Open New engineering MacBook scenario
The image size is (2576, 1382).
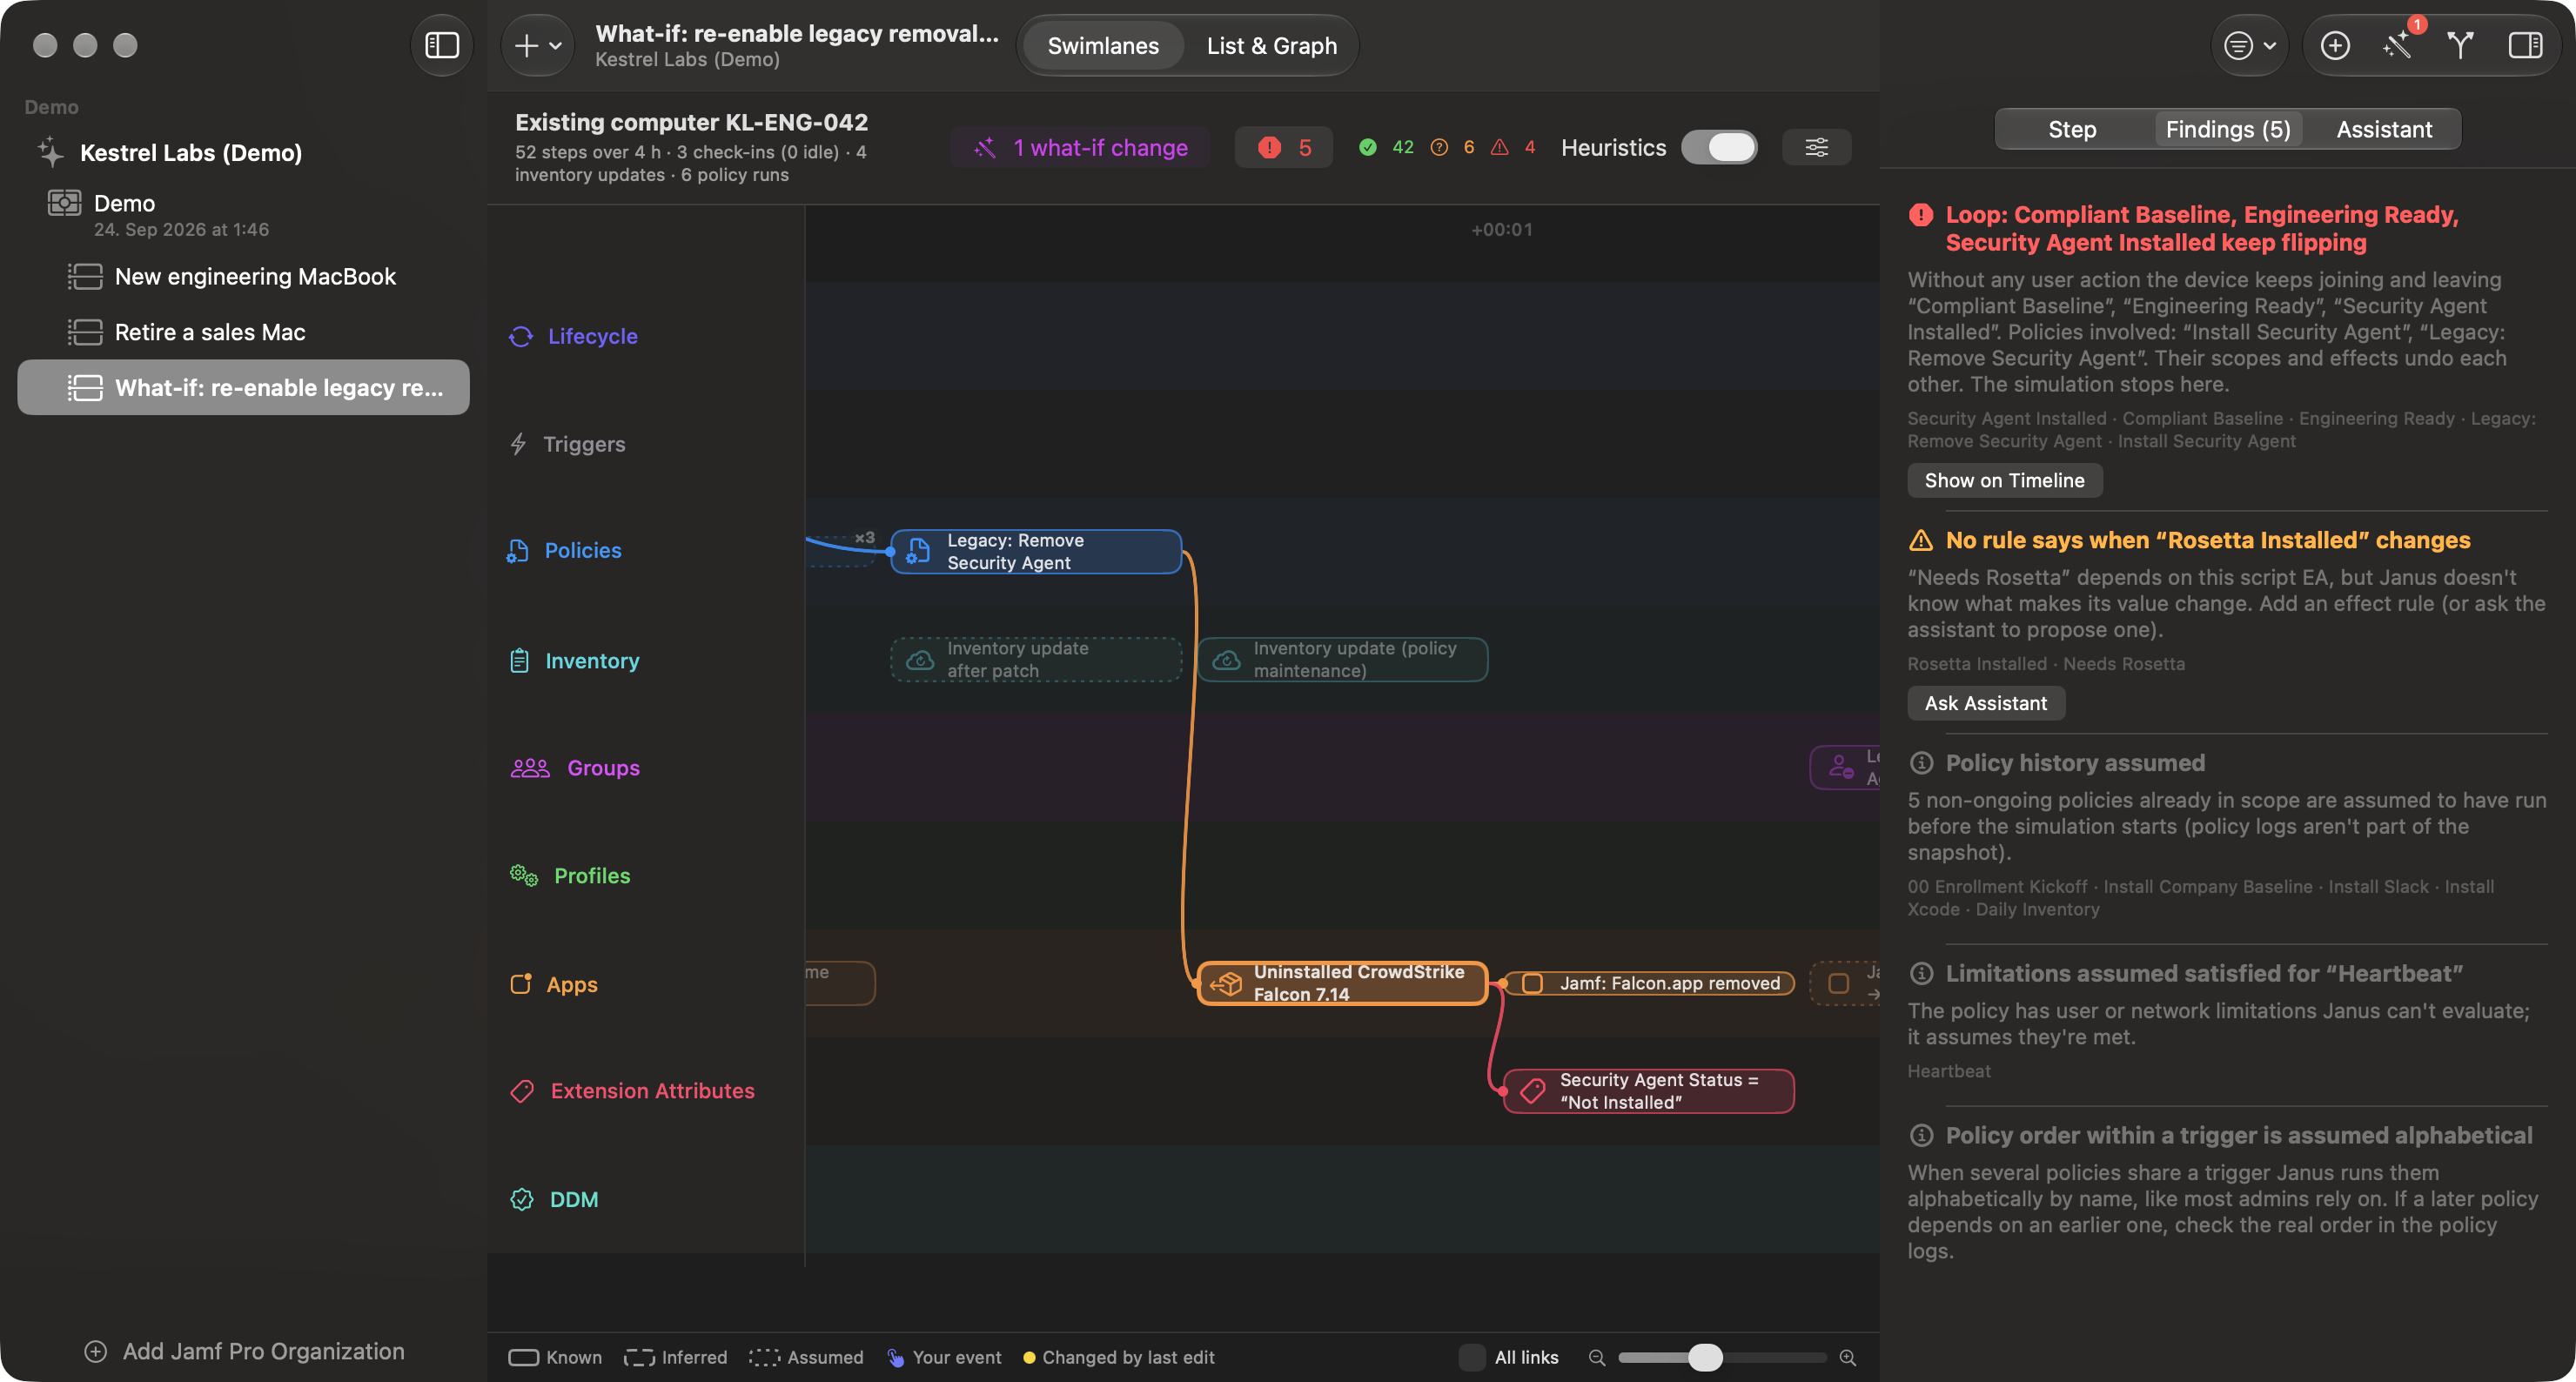click(243, 276)
